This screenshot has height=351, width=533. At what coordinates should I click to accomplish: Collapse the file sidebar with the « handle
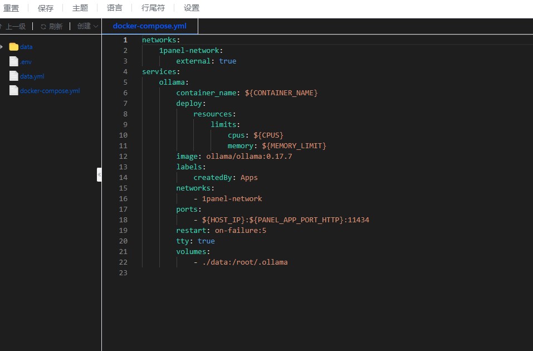(99, 174)
